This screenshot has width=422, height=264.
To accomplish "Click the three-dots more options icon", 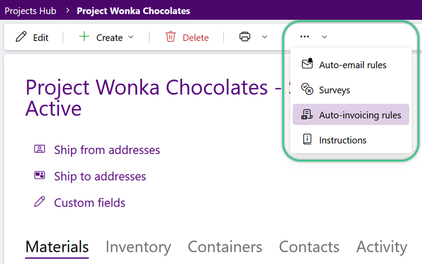I will [304, 37].
